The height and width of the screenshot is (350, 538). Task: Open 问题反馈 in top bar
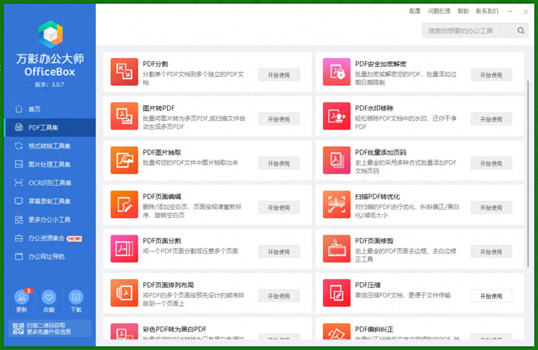tap(439, 11)
